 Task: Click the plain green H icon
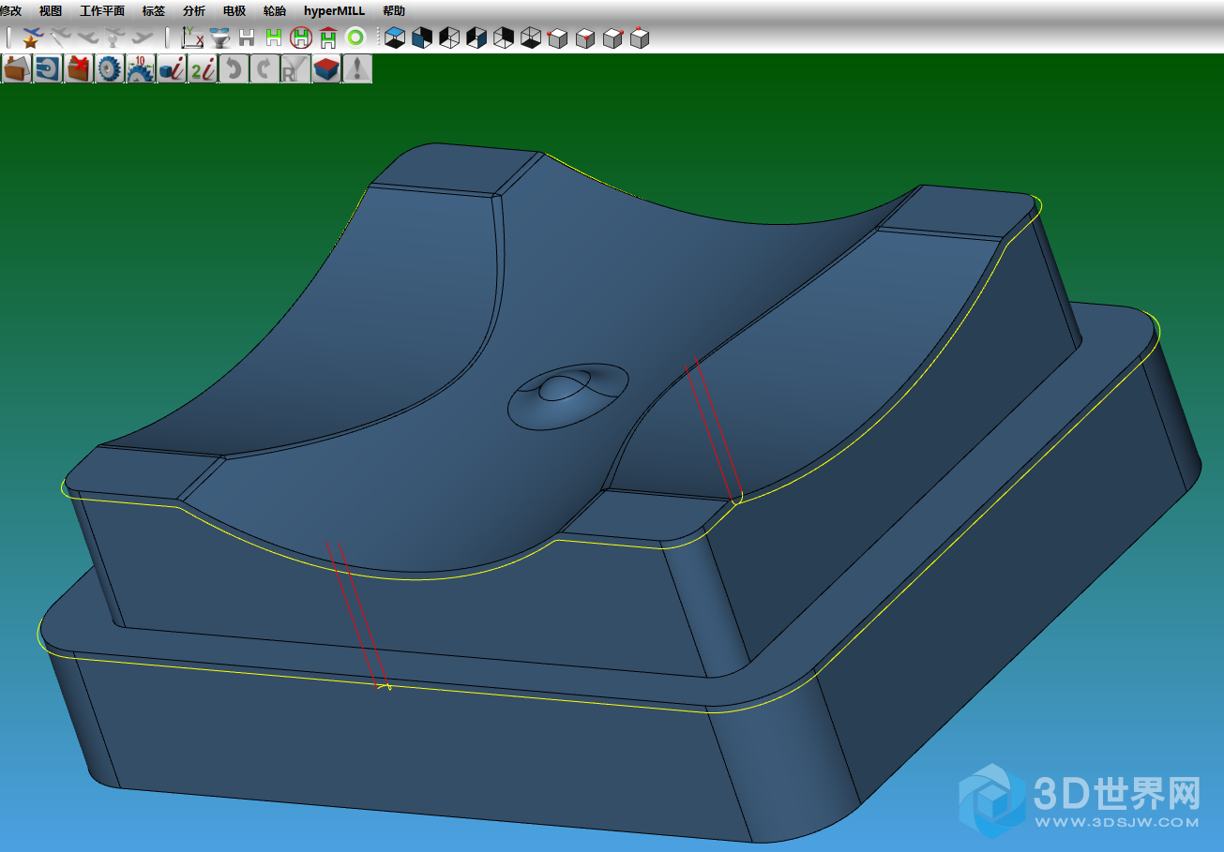coord(274,37)
